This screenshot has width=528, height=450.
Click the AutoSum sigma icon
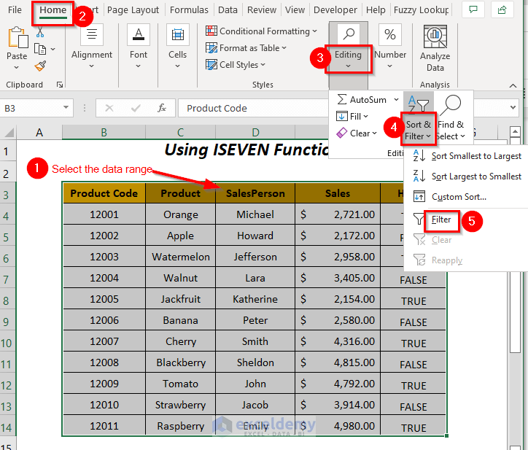click(x=341, y=99)
